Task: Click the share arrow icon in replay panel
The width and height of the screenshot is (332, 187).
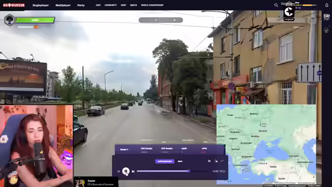Action: point(222,161)
